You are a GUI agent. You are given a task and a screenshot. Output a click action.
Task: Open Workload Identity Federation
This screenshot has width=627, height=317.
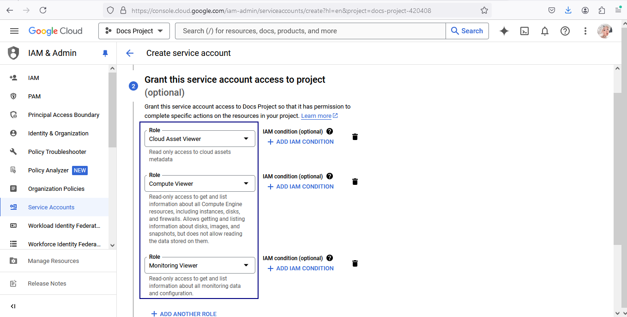click(x=54, y=226)
